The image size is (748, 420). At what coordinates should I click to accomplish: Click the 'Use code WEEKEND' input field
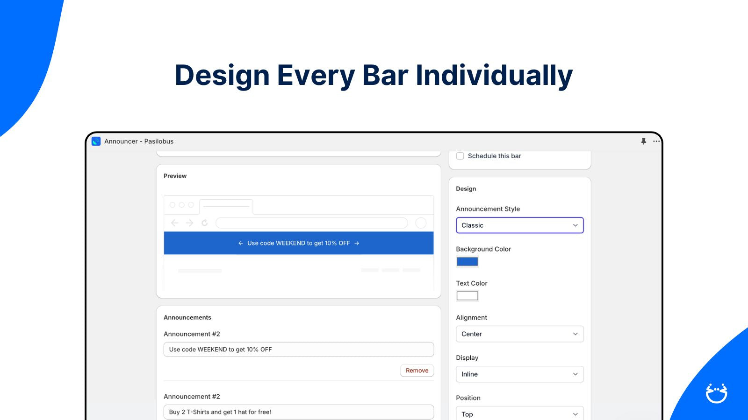(299, 350)
